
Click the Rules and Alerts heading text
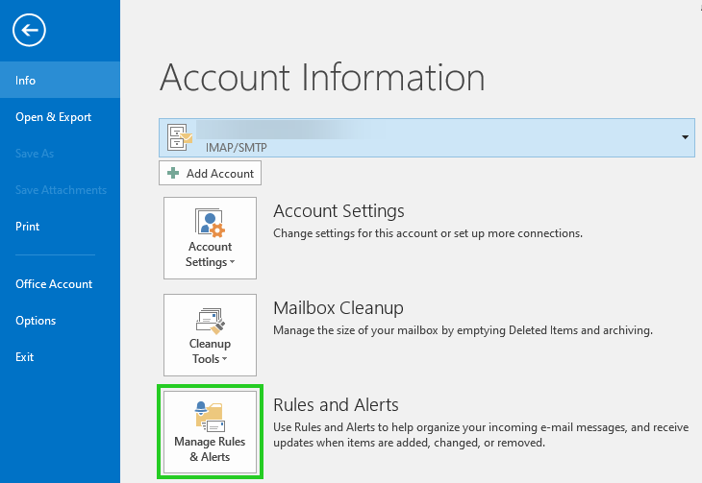(336, 404)
